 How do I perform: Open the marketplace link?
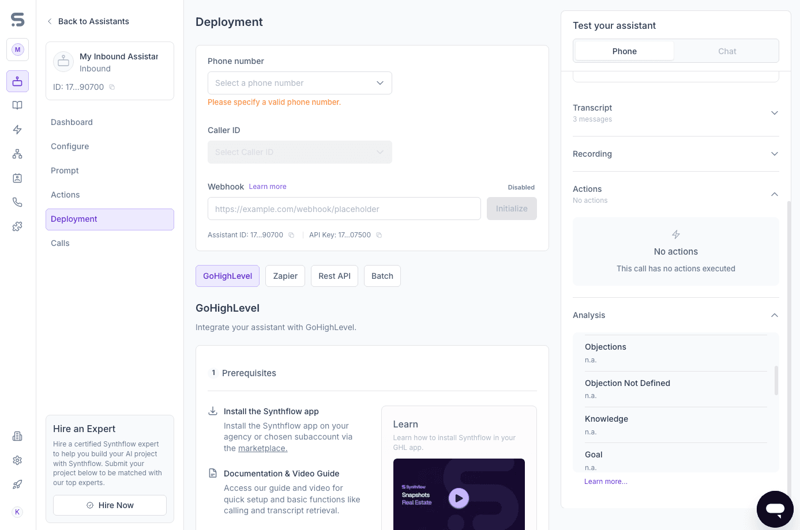262,448
